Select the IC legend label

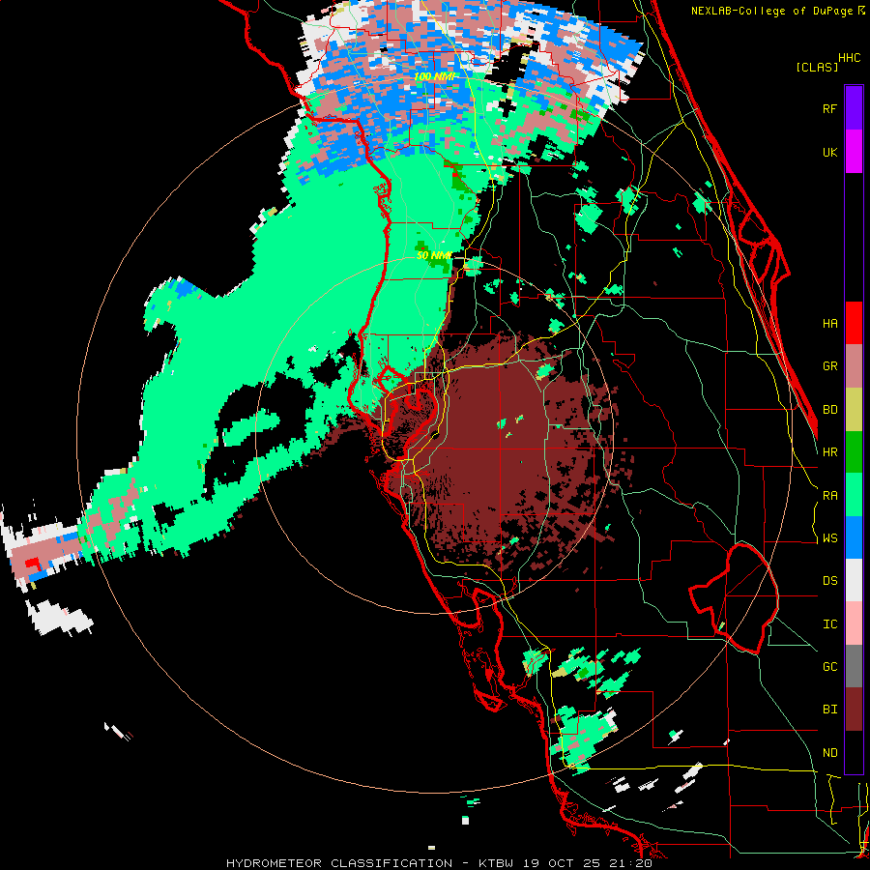click(x=829, y=624)
